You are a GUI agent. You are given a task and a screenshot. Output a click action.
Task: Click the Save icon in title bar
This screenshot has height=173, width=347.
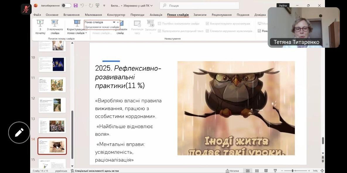(76, 6)
